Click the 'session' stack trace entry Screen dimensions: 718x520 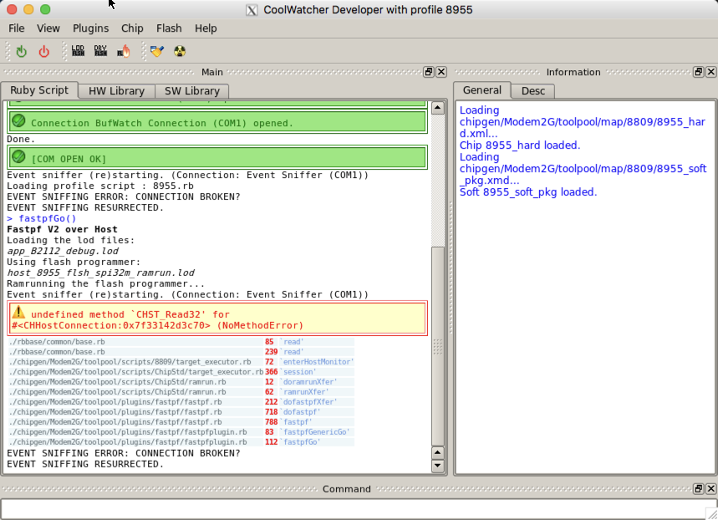coord(298,372)
